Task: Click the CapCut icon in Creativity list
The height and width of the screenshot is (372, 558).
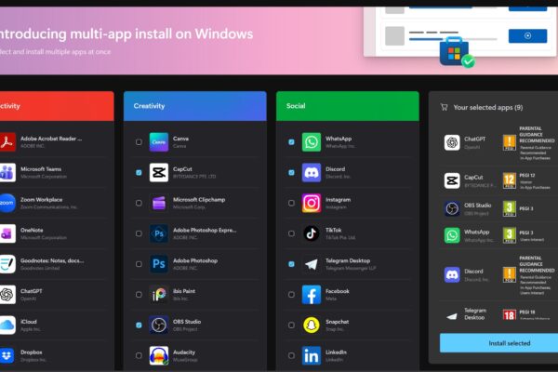Action: click(x=159, y=173)
